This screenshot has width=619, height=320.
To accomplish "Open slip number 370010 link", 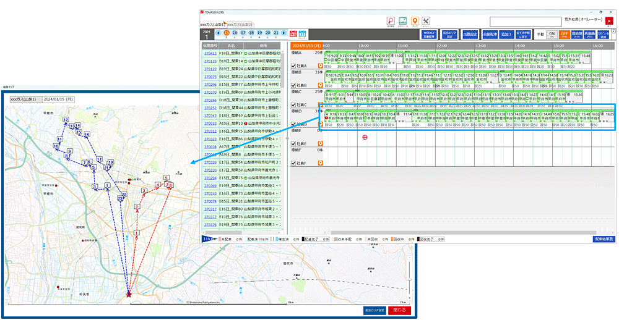I will [210, 124].
